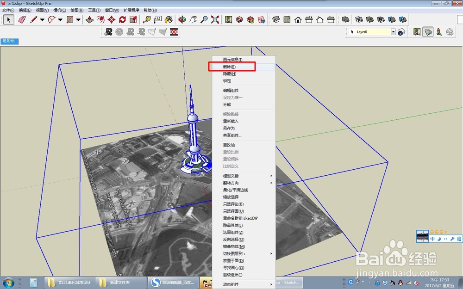The width and height of the screenshot is (463, 289).
Task: Open Windows Start button
Action: pyautogui.click(x=8, y=283)
